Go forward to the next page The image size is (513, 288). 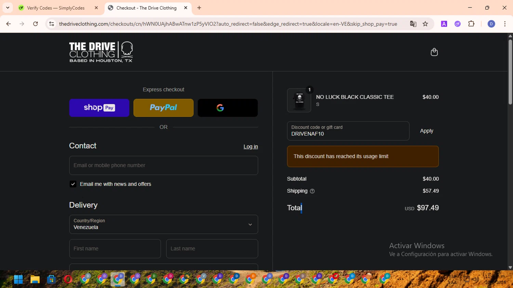pyautogui.click(x=22, y=24)
